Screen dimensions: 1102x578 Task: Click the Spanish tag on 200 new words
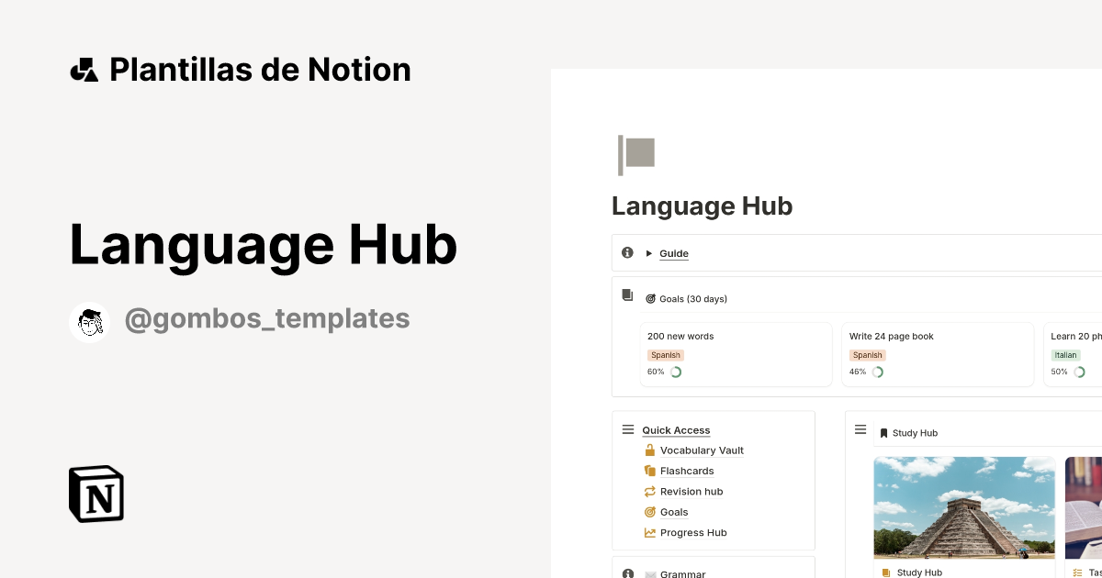[665, 354]
